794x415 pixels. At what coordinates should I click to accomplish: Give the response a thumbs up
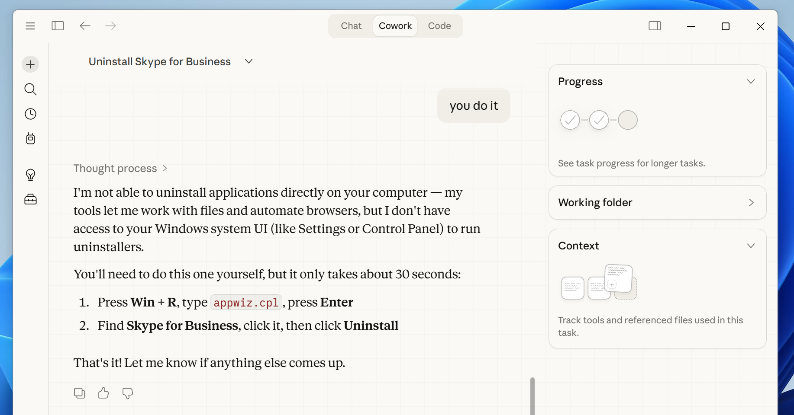point(103,393)
